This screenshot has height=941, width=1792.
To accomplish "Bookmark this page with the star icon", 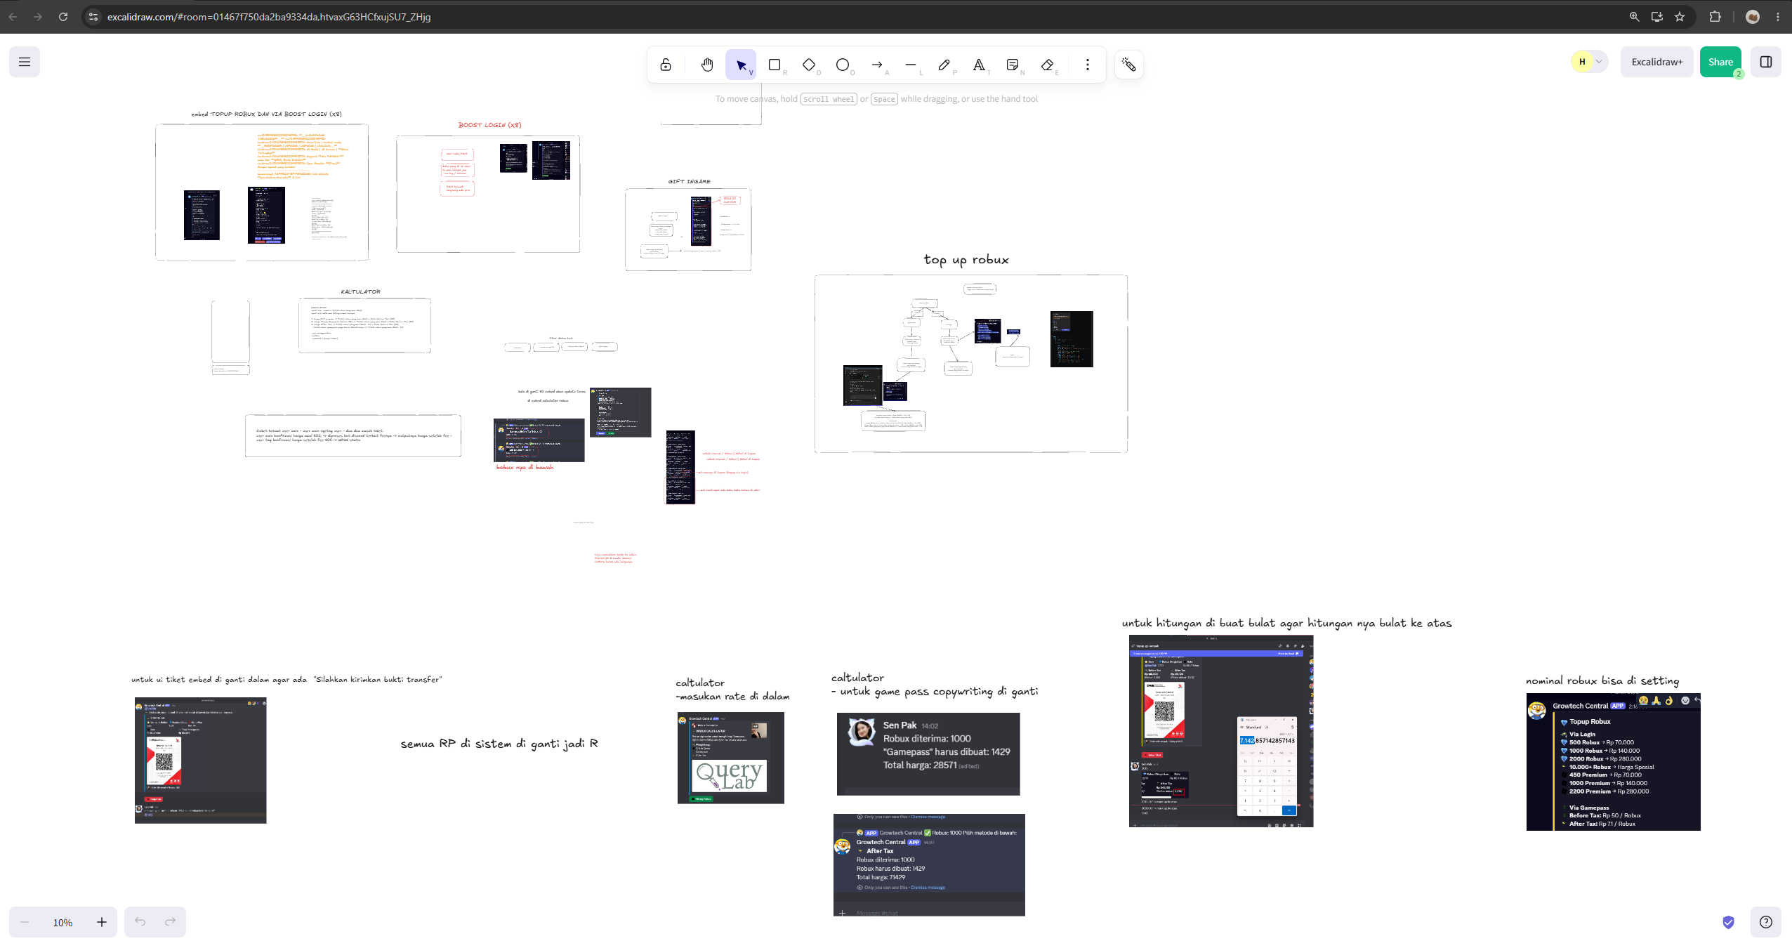I will tap(1680, 17).
